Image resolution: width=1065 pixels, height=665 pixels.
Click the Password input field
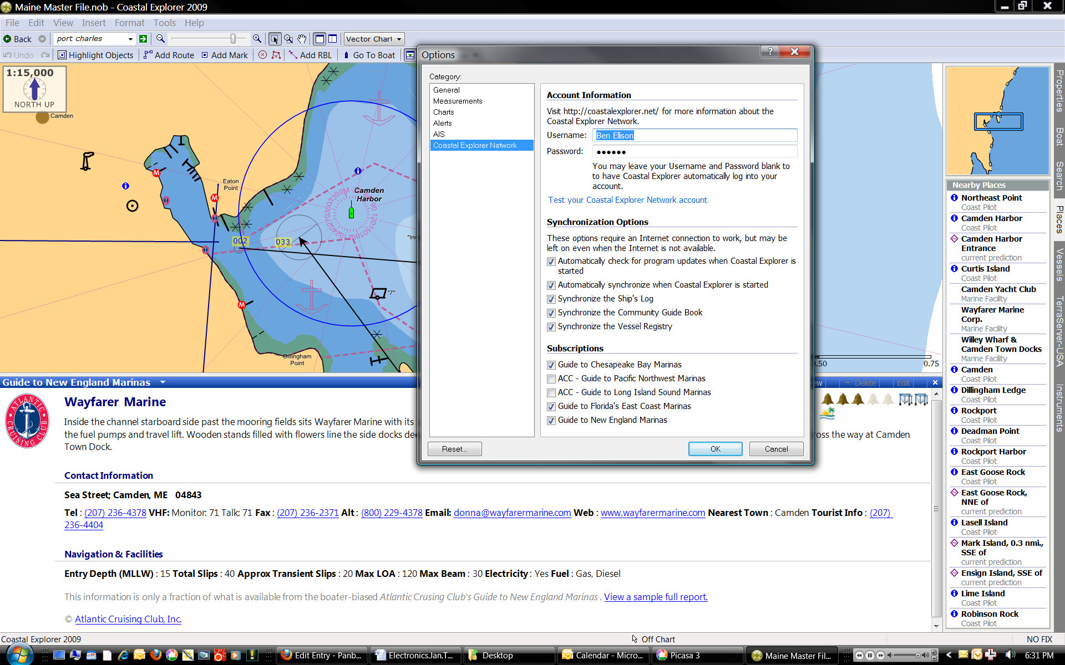[695, 151]
